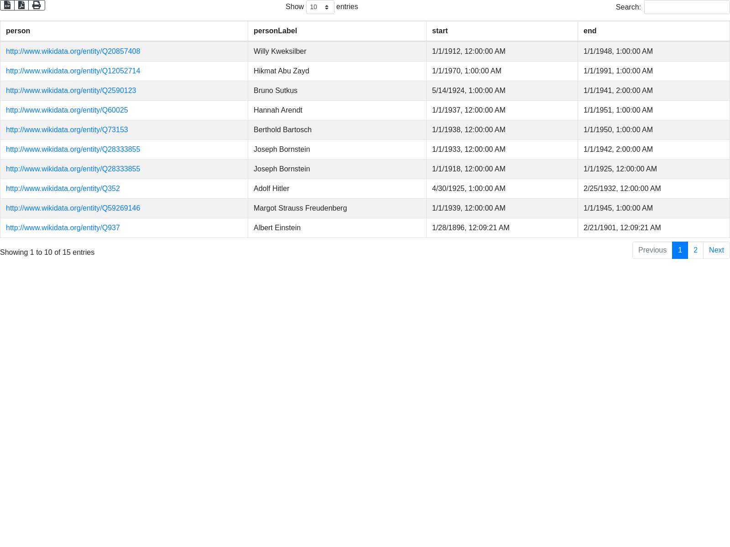Click the Next pagination button

coord(716,250)
